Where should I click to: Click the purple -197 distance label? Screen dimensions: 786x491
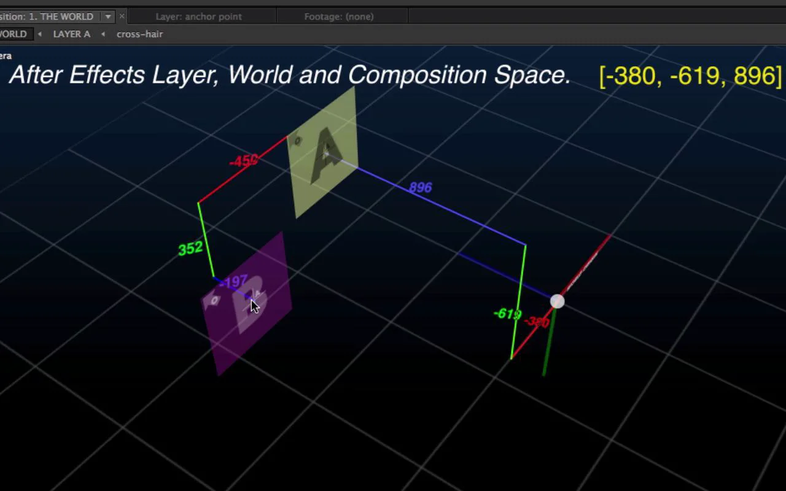pos(233,282)
